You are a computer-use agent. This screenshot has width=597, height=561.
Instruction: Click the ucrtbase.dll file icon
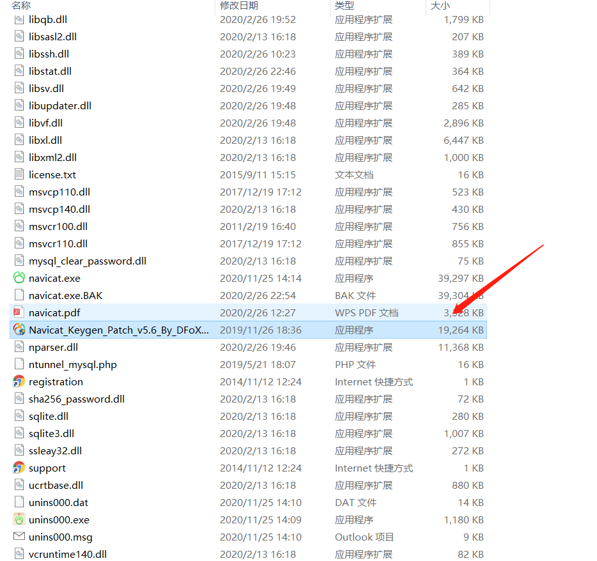coord(19,485)
